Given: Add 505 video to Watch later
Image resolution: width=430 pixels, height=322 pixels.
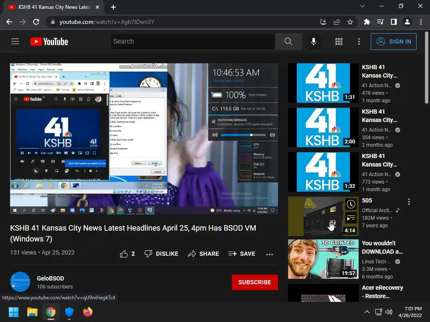Looking at the screenshot, I should tap(351, 204).
